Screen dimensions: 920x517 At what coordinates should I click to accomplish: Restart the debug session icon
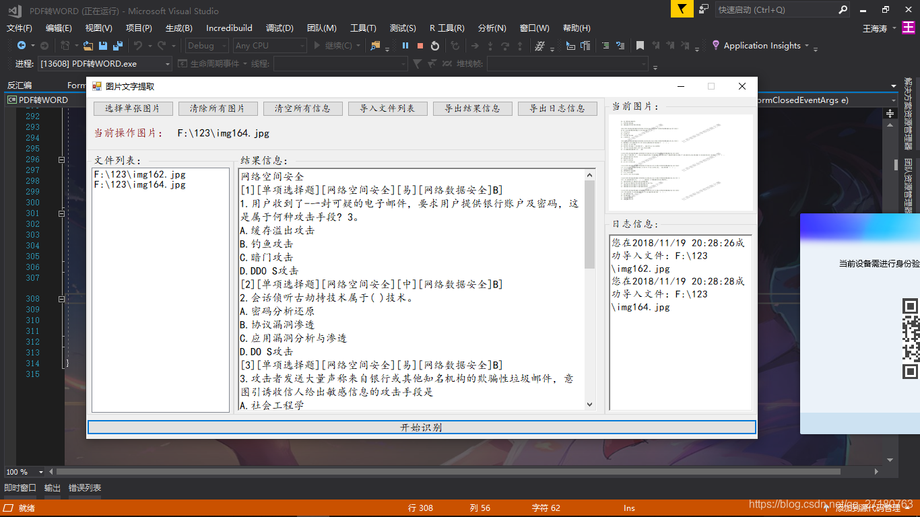pyautogui.click(x=435, y=46)
